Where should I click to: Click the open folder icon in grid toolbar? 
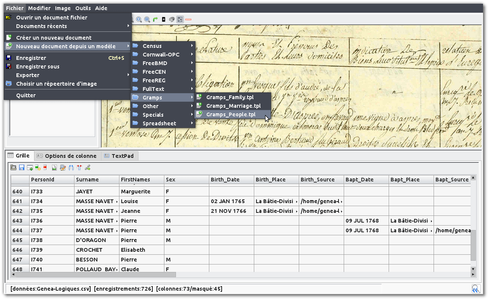point(13,168)
